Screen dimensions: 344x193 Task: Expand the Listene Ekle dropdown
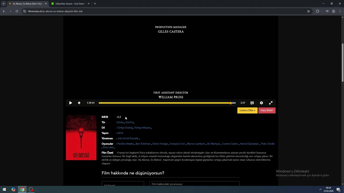point(247,110)
